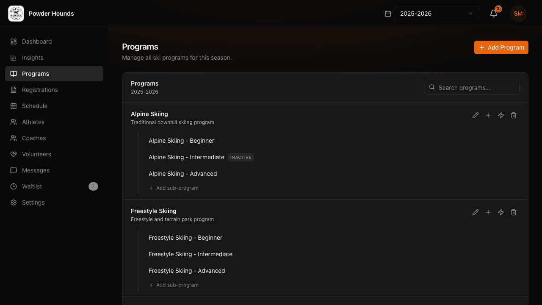Select Alpine Skiing - Intermediate sub-program
542x305 pixels.
tap(186, 157)
